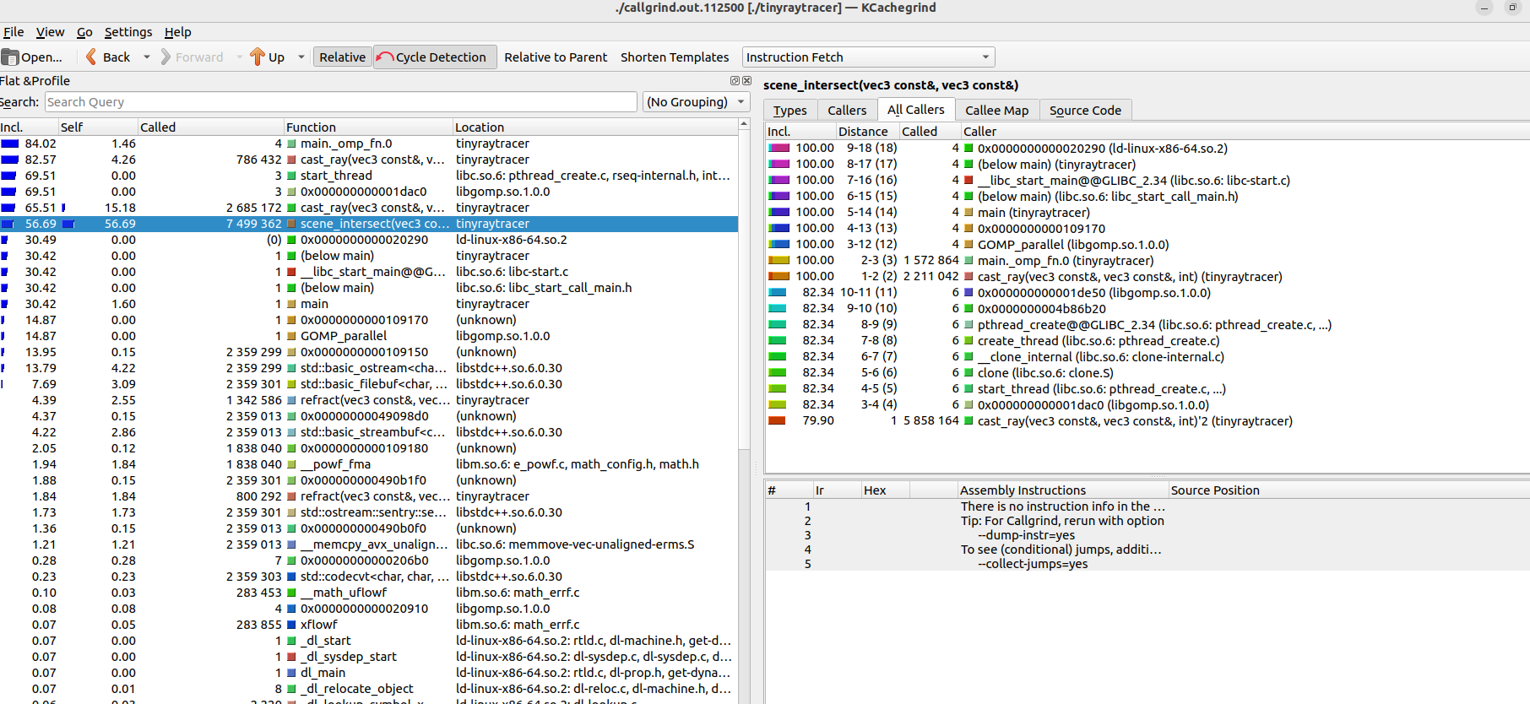Go back using the Back arrow icon

pyautogui.click(x=91, y=57)
